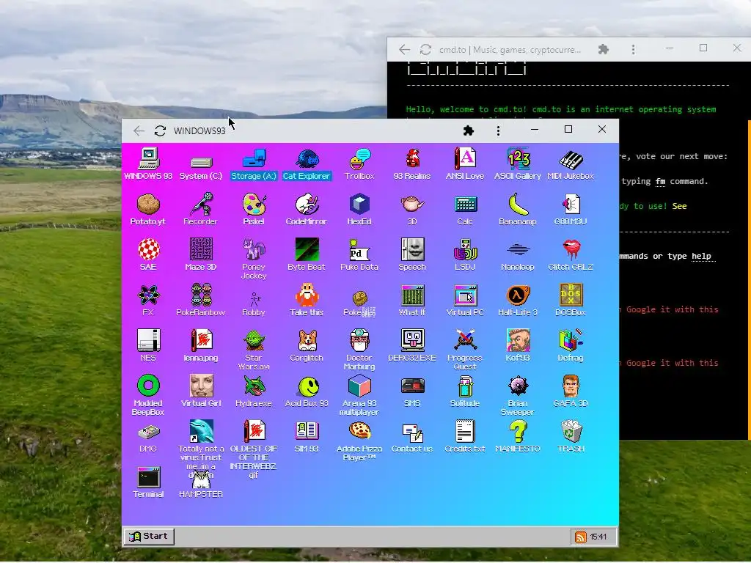Launch the Doctor Marburg icon

(359, 341)
